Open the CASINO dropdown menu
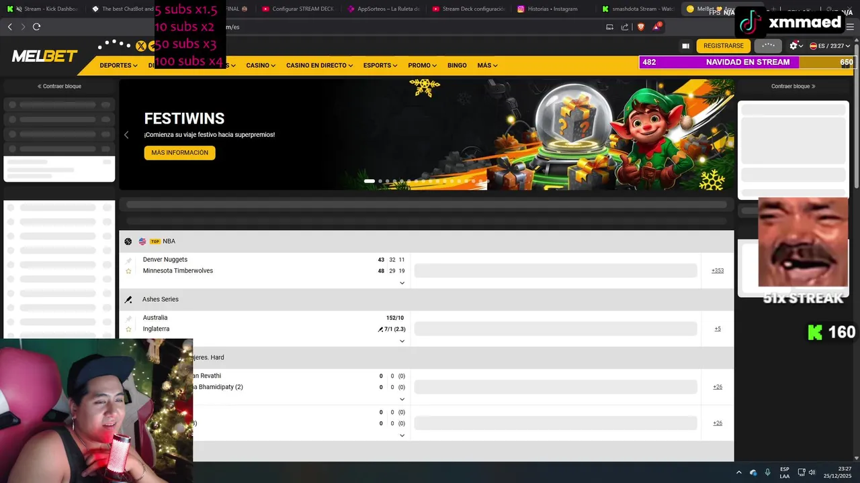The width and height of the screenshot is (860, 483). click(261, 66)
